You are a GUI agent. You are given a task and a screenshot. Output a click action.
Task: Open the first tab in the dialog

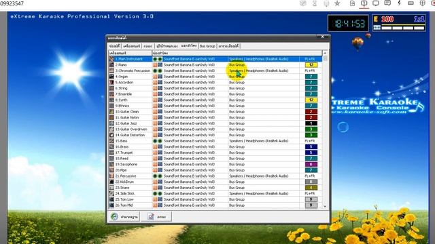(114, 46)
